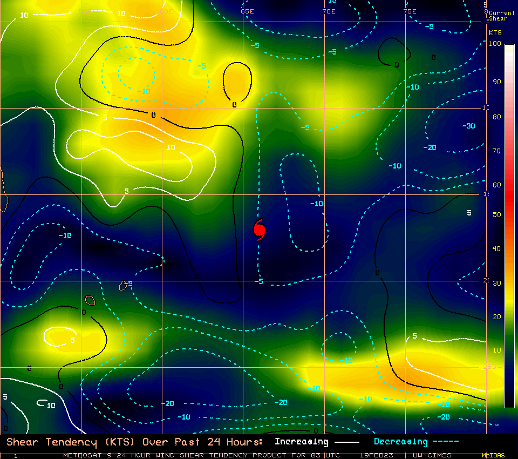The width and height of the screenshot is (518, 459).
Task: Click the Réunion island outline
Action: [90, 300]
